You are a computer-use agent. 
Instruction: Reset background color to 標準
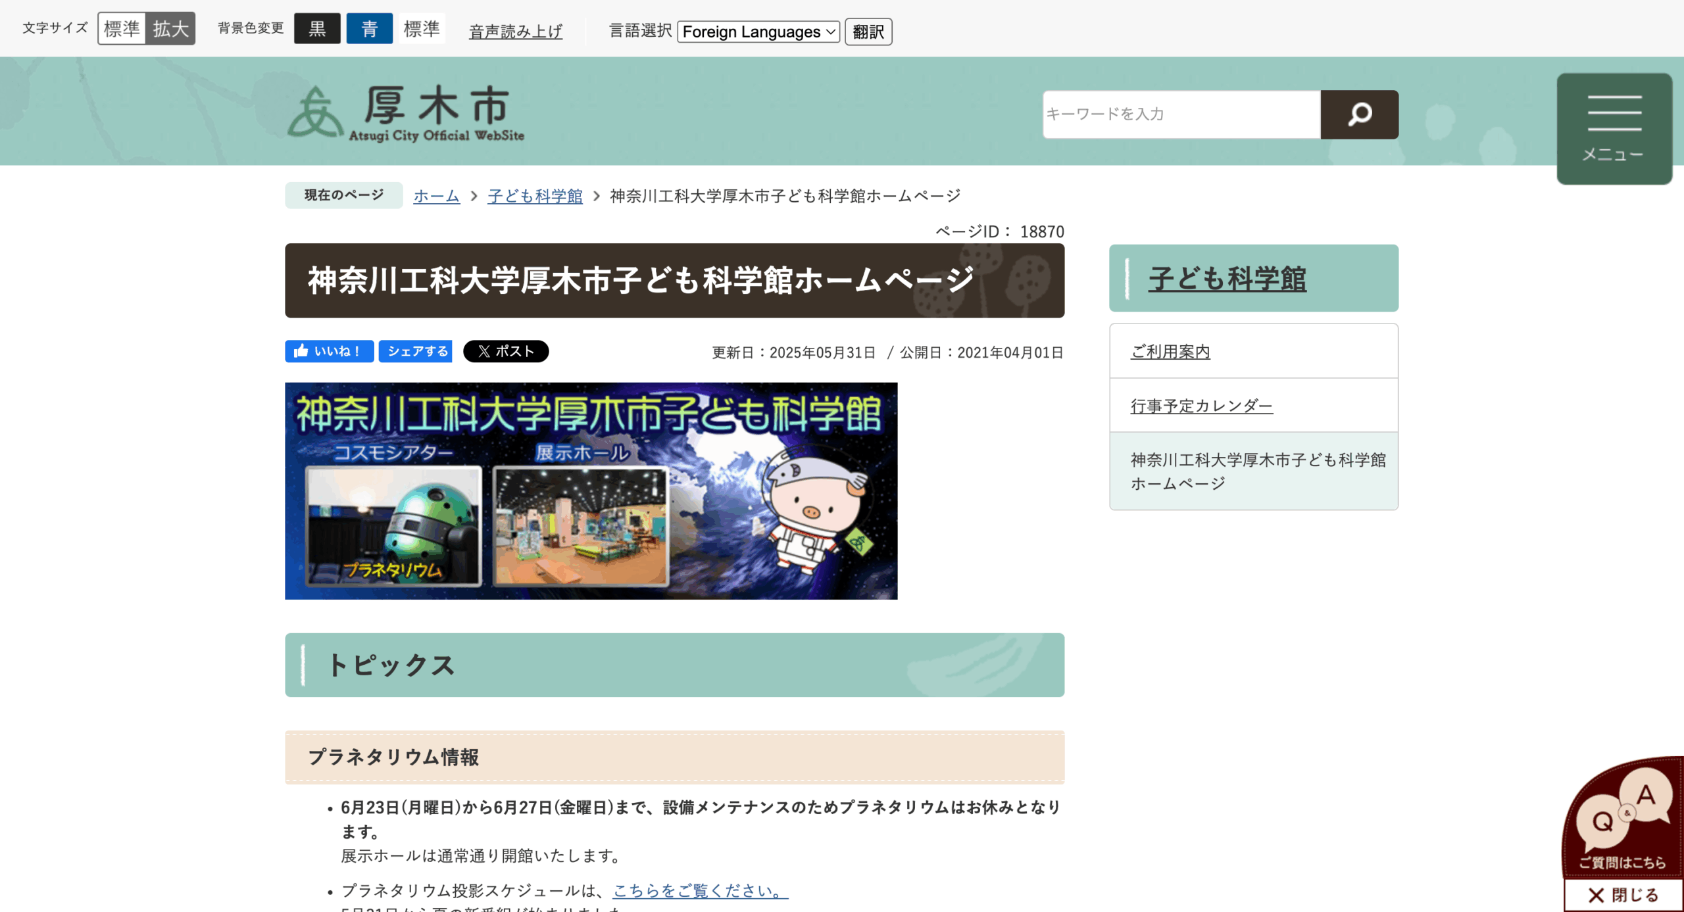point(422,29)
